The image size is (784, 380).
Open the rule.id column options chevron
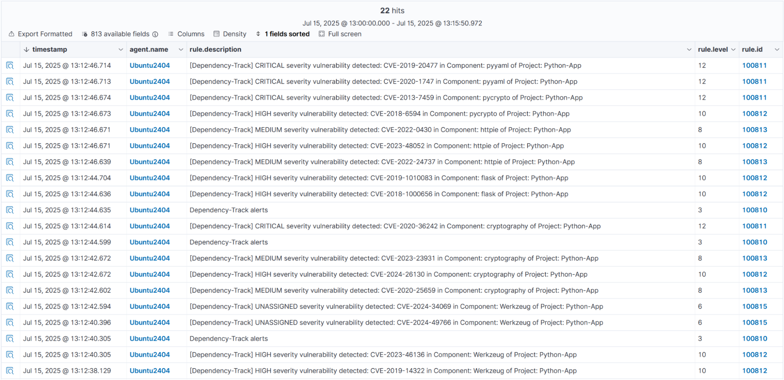coord(777,49)
